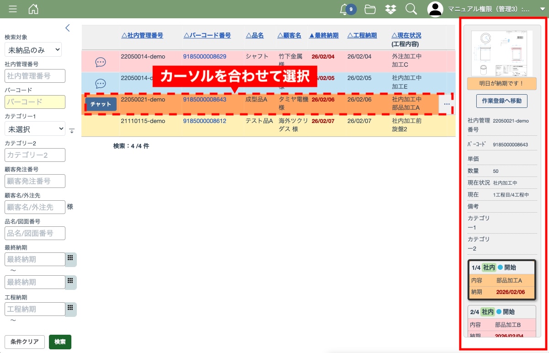Open the カテゴリー1 未選択 dropdown
This screenshot has height=353, width=549.
[35, 129]
